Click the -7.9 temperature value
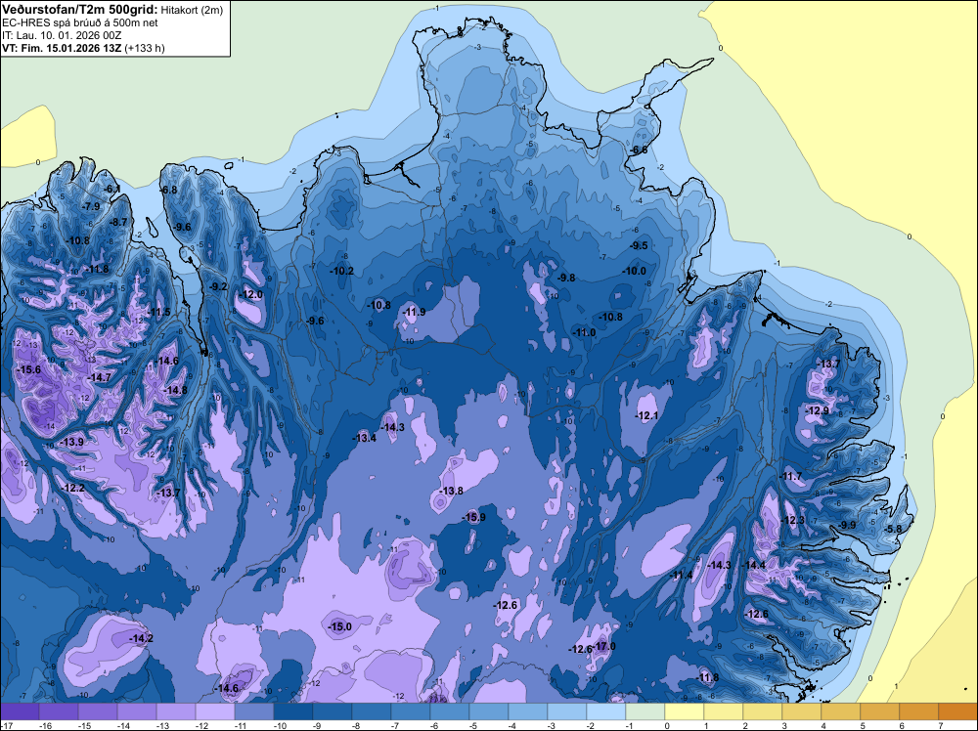Screen dimensions: 978x731 coord(91,206)
